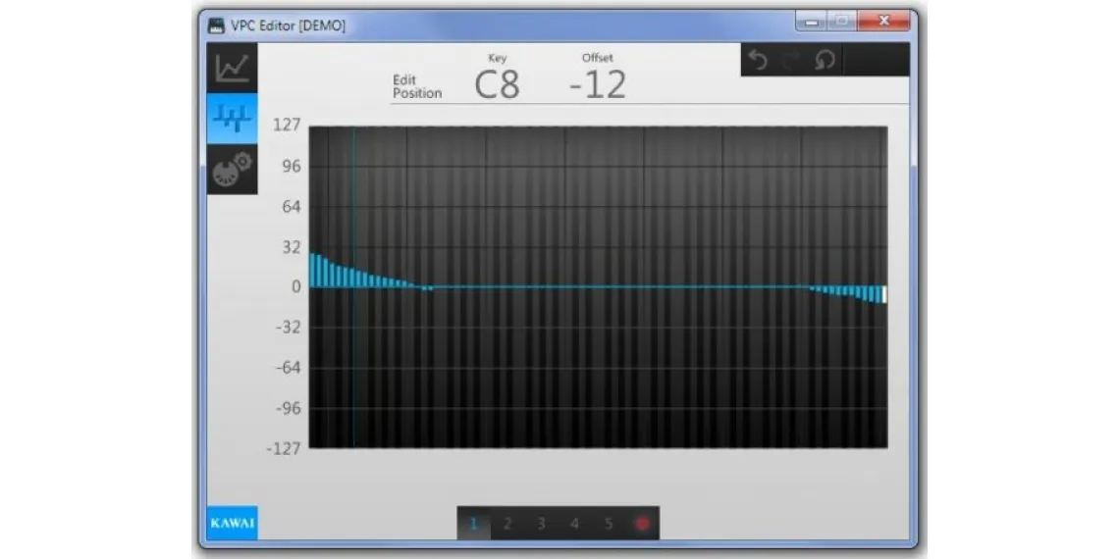Select preset slot 3

pos(541,524)
